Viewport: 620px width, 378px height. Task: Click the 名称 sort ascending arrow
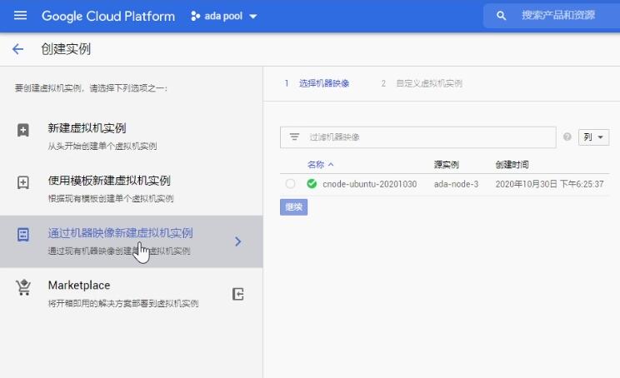pyautogui.click(x=331, y=165)
